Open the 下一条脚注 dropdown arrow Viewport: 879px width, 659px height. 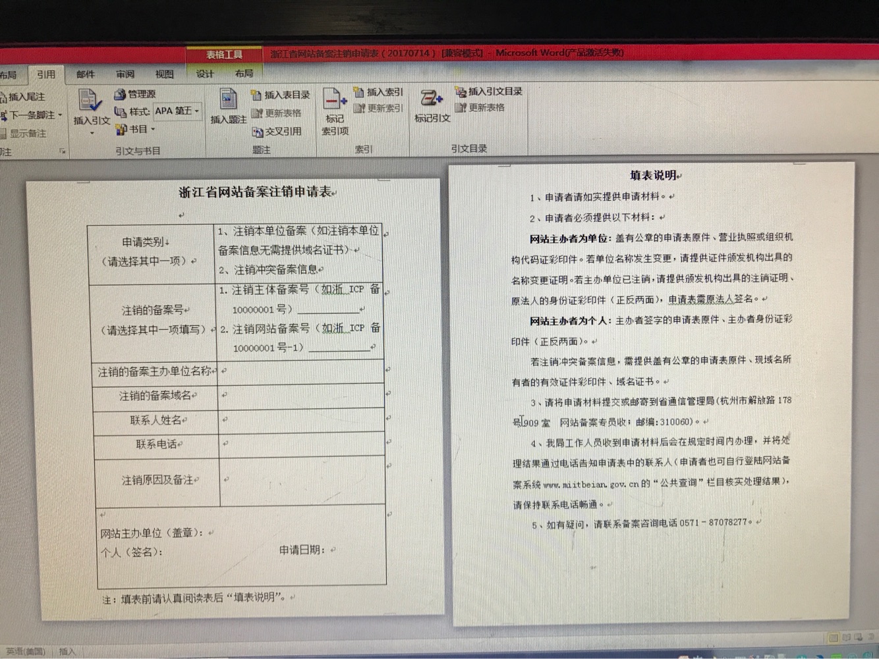[x=61, y=115]
